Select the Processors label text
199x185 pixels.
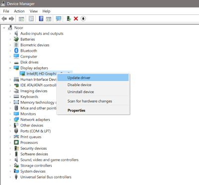pyautogui.click(x=29, y=142)
